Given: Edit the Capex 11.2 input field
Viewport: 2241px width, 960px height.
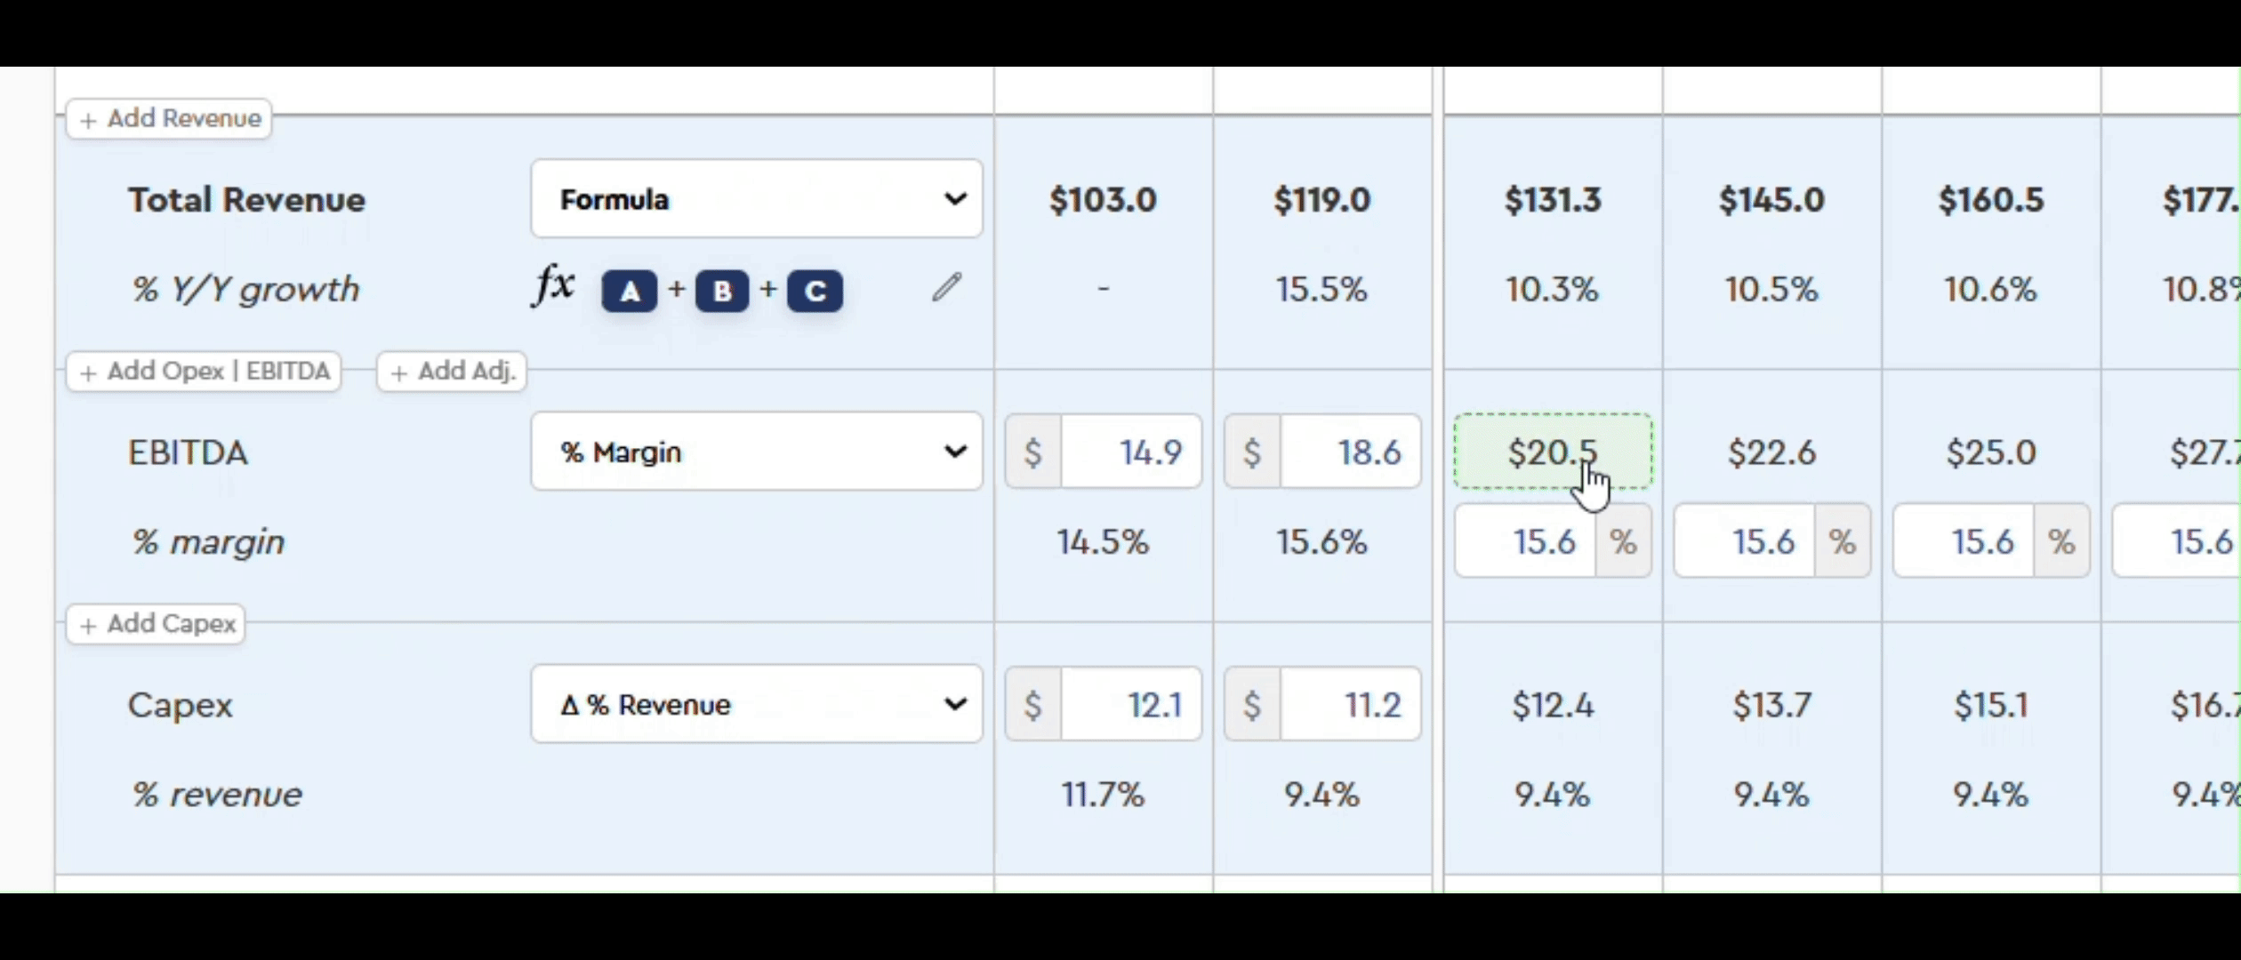Looking at the screenshot, I should tap(1349, 704).
